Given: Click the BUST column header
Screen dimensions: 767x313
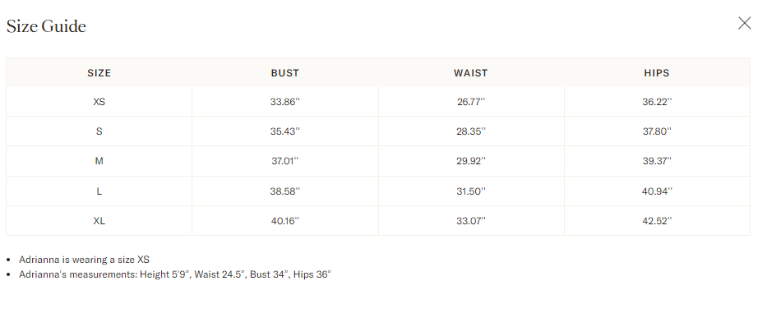Looking at the screenshot, I should 284,73.
